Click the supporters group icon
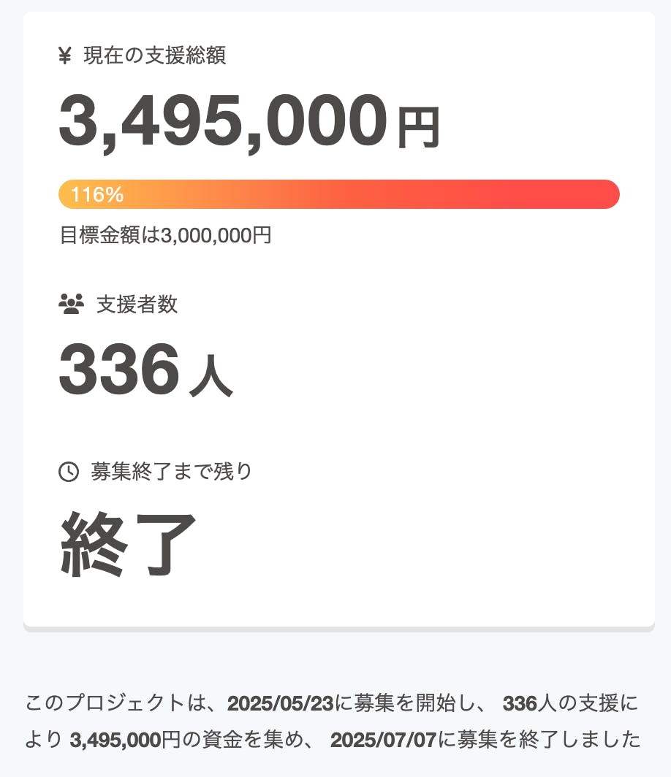671x777 pixels. [x=71, y=304]
